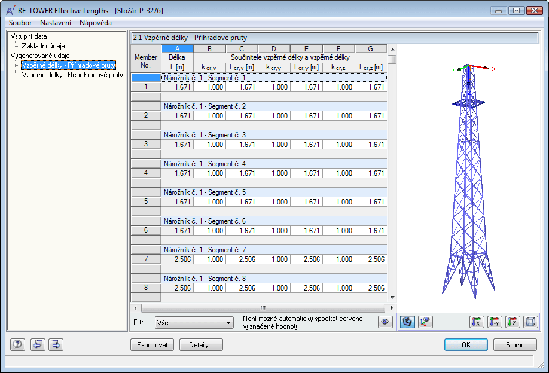Show view in X direction
549x373 pixels.
(477, 322)
